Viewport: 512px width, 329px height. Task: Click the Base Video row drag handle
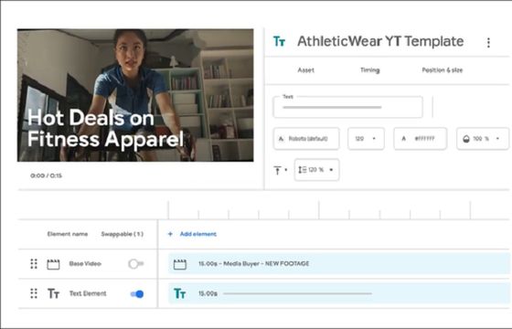pyautogui.click(x=34, y=264)
